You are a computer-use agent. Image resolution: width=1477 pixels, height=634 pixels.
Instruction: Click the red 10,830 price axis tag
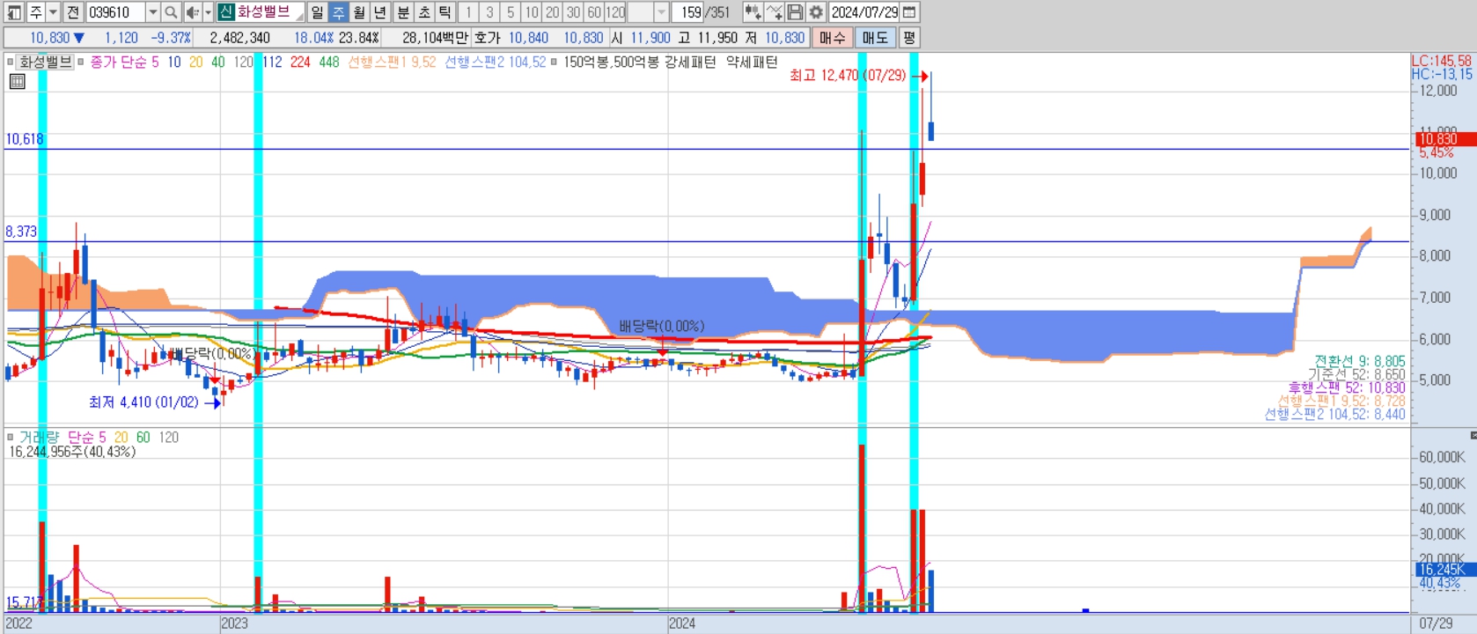pos(1444,139)
